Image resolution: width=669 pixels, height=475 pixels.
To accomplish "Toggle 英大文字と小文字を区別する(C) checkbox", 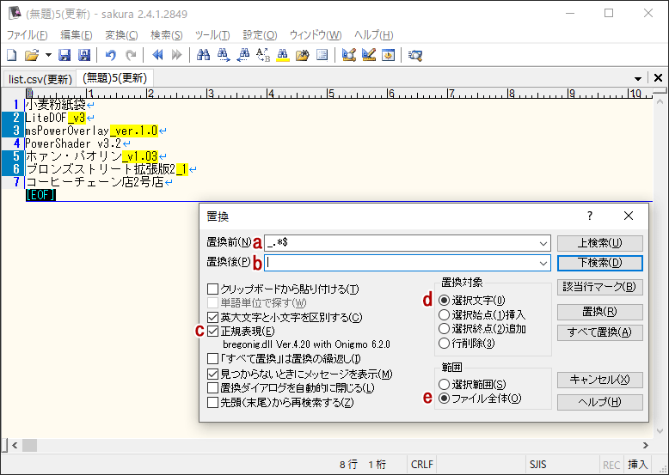I will 212,317.
